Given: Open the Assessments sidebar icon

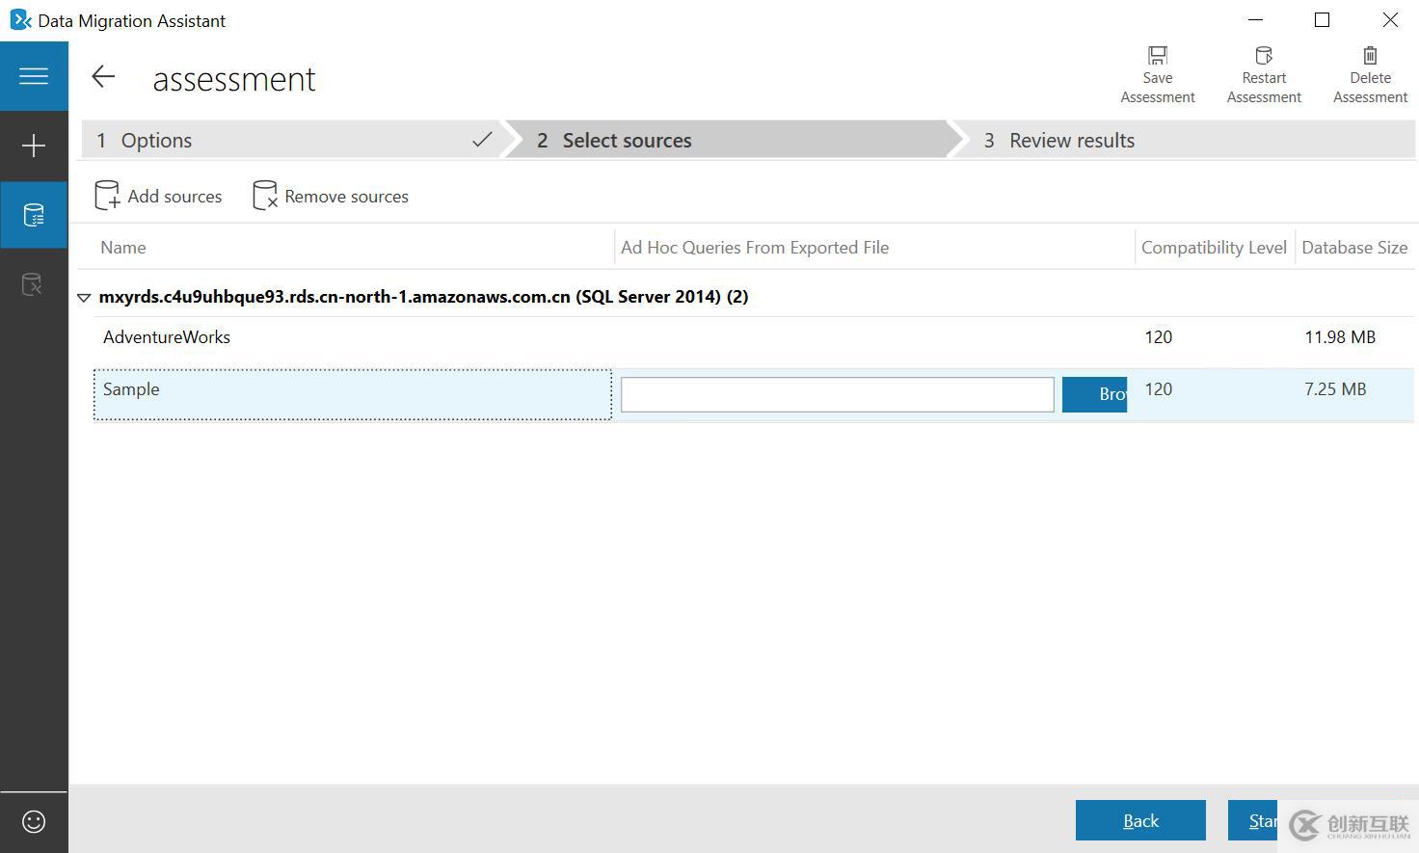Looking at the screenshot, I should (x=34, y=215).
